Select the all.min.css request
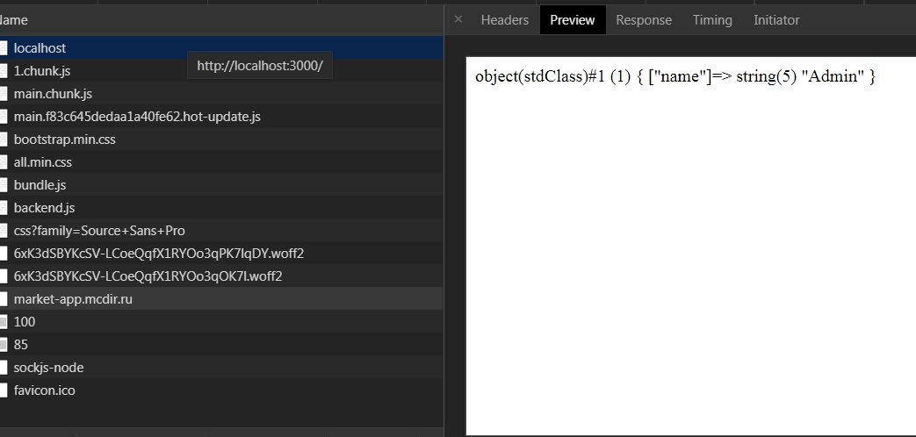Screen dimensions: 916x437 pyautogui.click(x=221, y=162)
